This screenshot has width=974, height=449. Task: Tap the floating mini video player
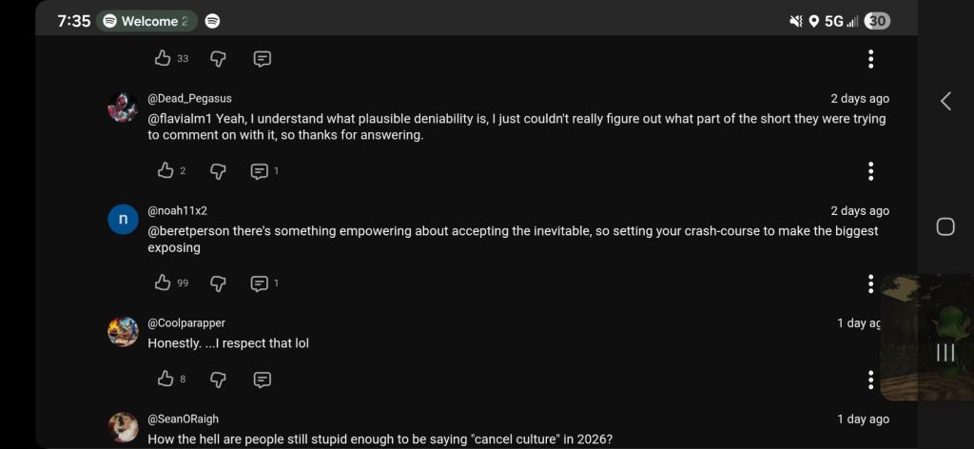click(x=926, y=338)
